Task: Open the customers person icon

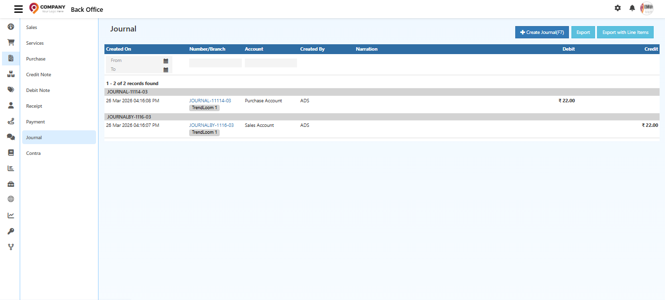Action: 10,106
